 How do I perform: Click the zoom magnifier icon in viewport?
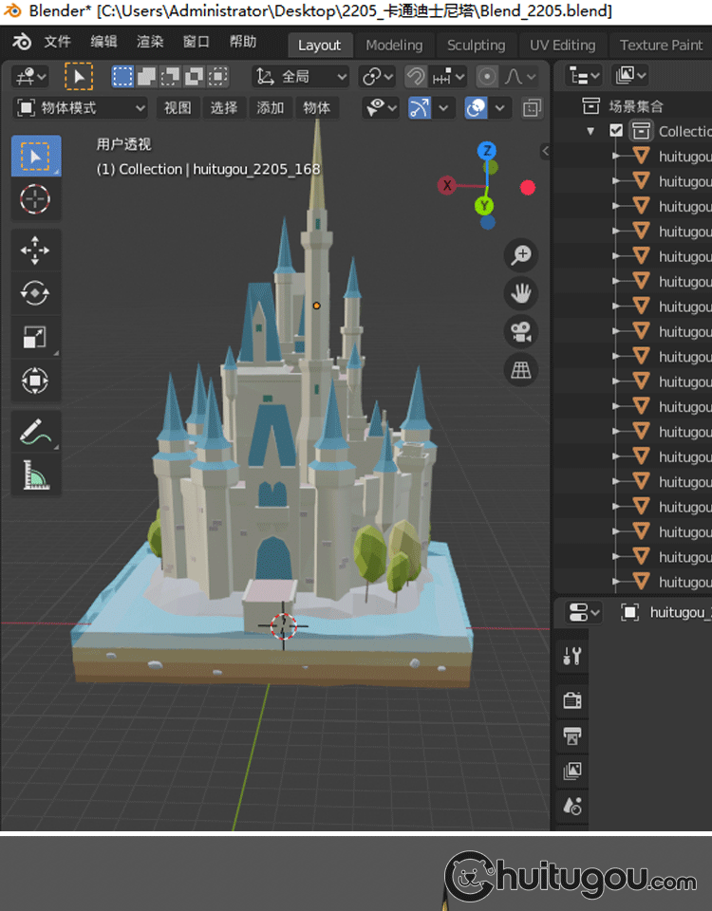click(x=521, y=254)
